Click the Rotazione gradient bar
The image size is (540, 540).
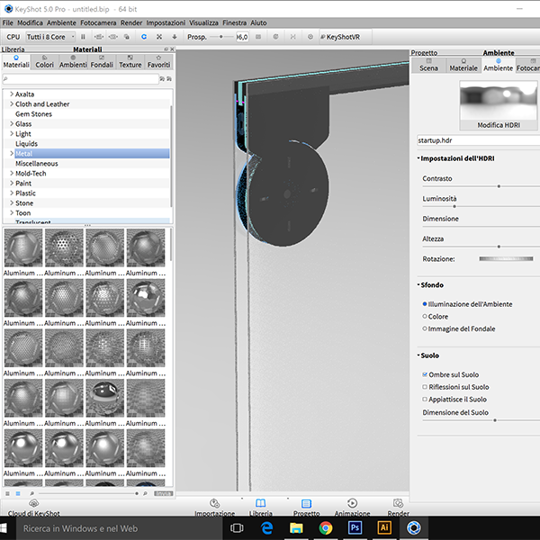(x=506, y=258)
